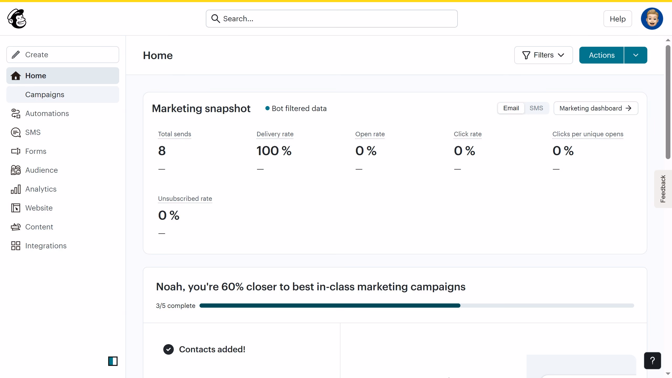Image resolution: width=672 pixels, height=378 pixels.
Task: Click the Actions button
Action: (601, 55)
